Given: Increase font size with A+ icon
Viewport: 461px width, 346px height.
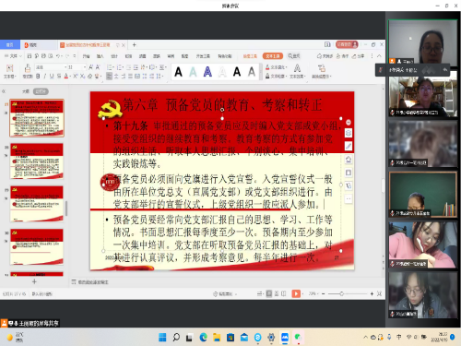Looking at the screenshot, I should (90, 66).
